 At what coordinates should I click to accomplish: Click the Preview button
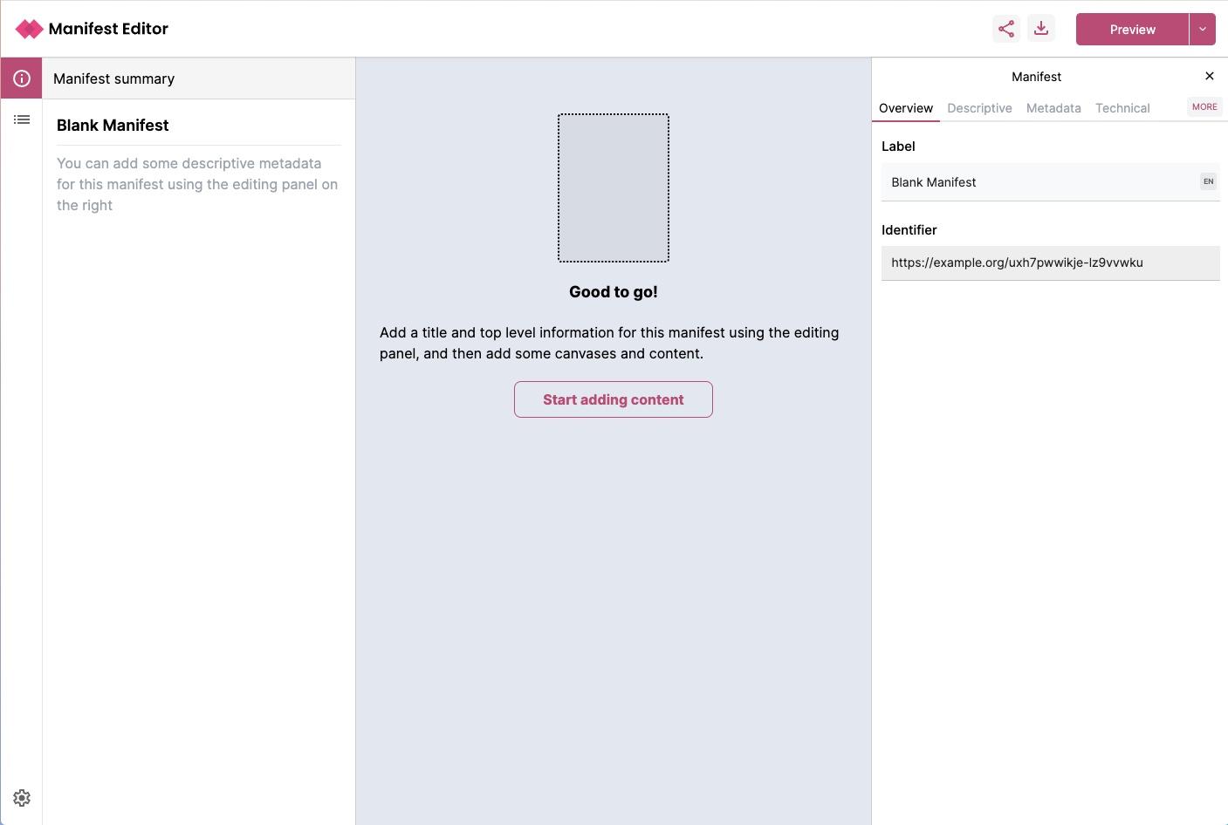pos(1132,29)
